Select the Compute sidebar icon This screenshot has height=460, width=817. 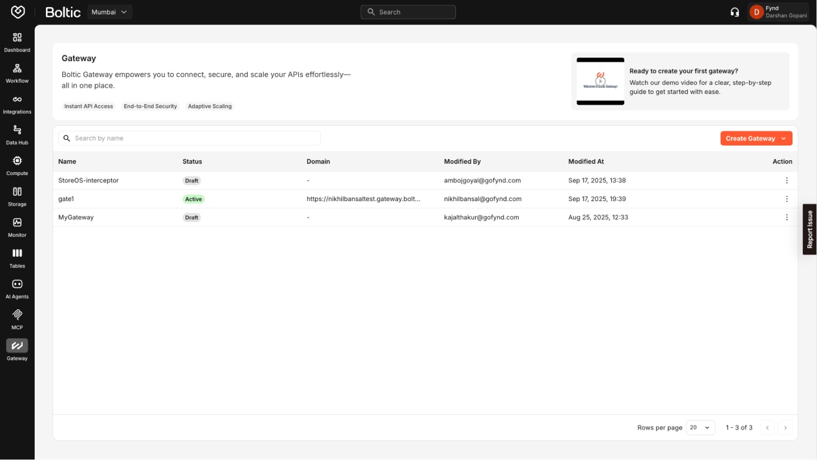[x=17, y=161]
